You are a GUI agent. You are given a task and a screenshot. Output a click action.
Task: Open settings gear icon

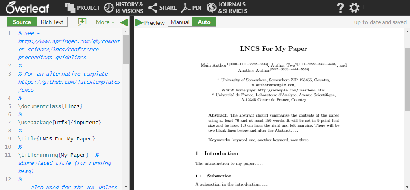coord(354,8)
